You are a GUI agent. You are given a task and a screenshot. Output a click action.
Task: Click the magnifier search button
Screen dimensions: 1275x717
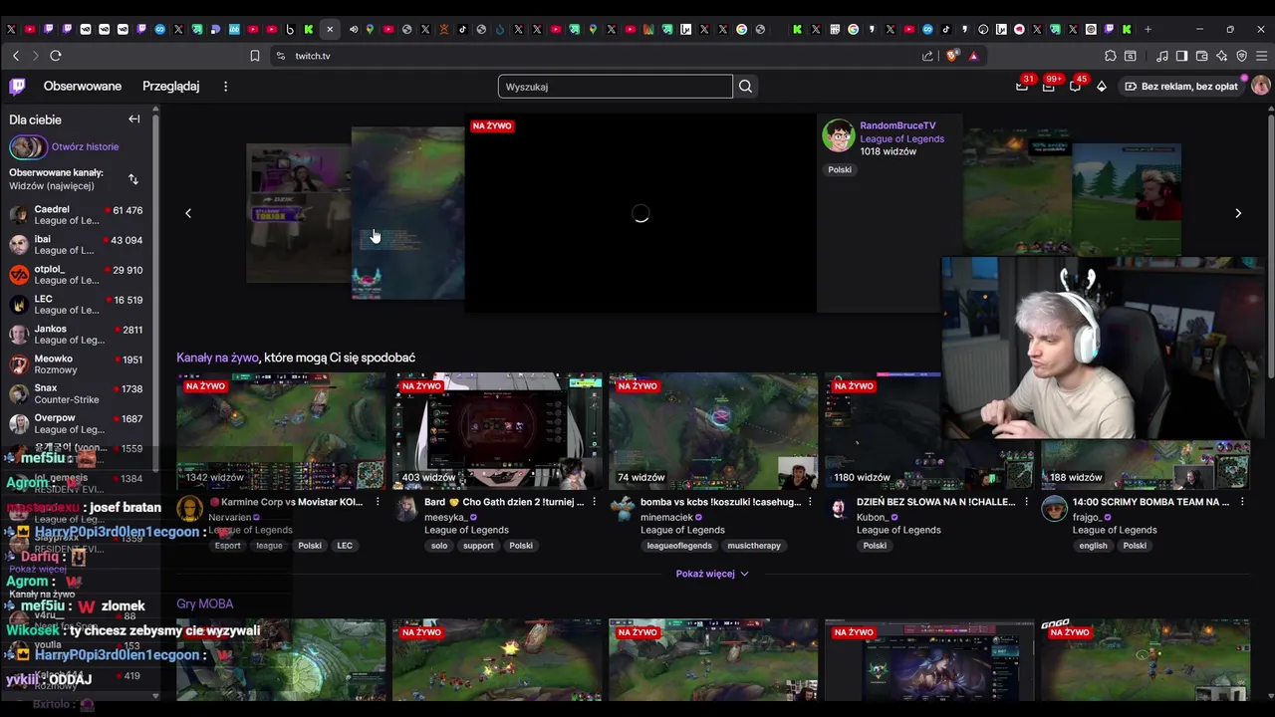point(745,87)
